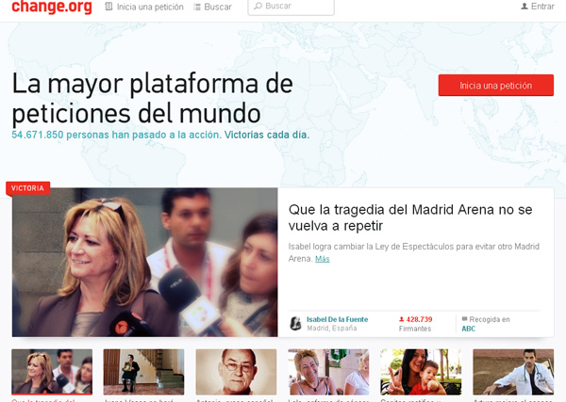Viewport: 566px width, 402px height.
Task: Click the red signers icon by 428.739
Action: click(399, 320)
